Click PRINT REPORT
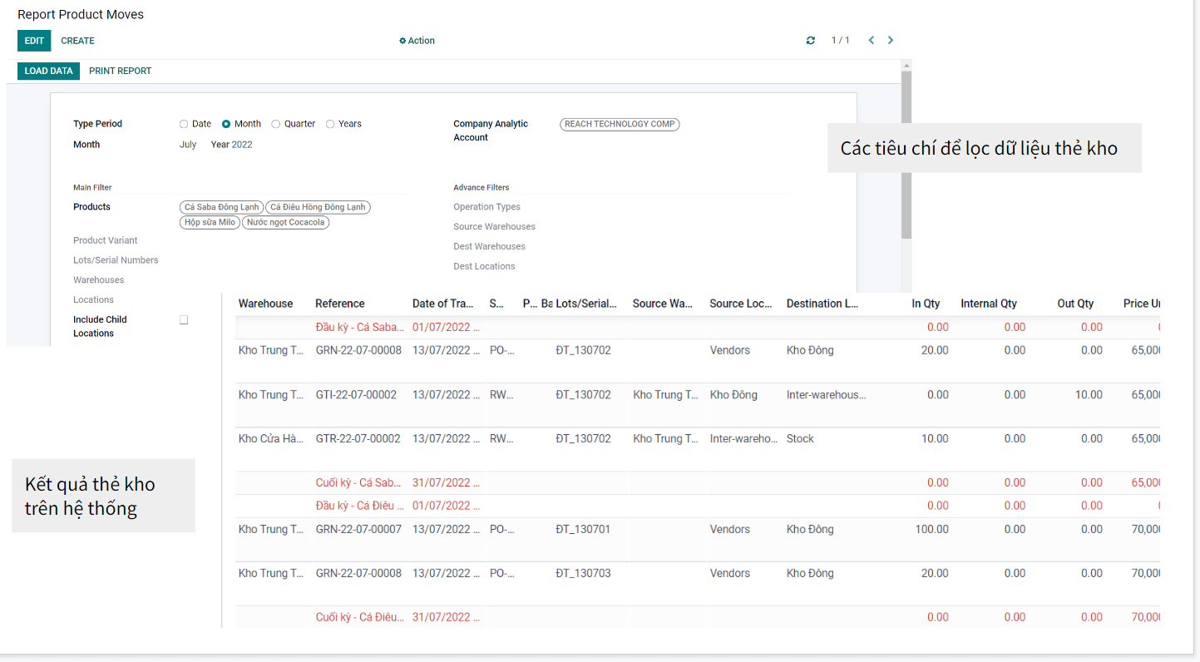Screen dimensions: 1200x662 point(121,72)
